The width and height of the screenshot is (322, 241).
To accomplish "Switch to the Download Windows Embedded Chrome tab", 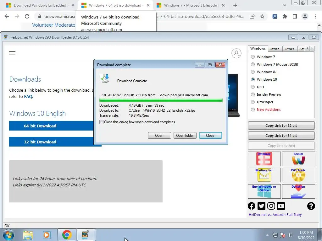I will pos(40,5).
